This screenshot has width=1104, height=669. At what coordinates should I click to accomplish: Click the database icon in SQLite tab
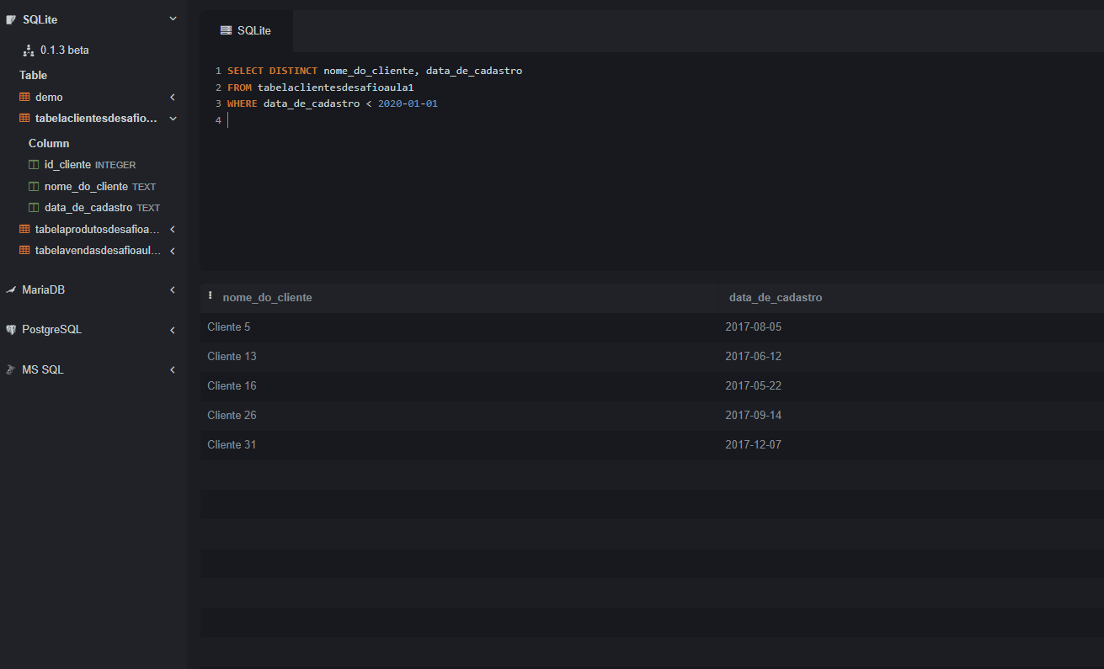click(x=226, y=30)
